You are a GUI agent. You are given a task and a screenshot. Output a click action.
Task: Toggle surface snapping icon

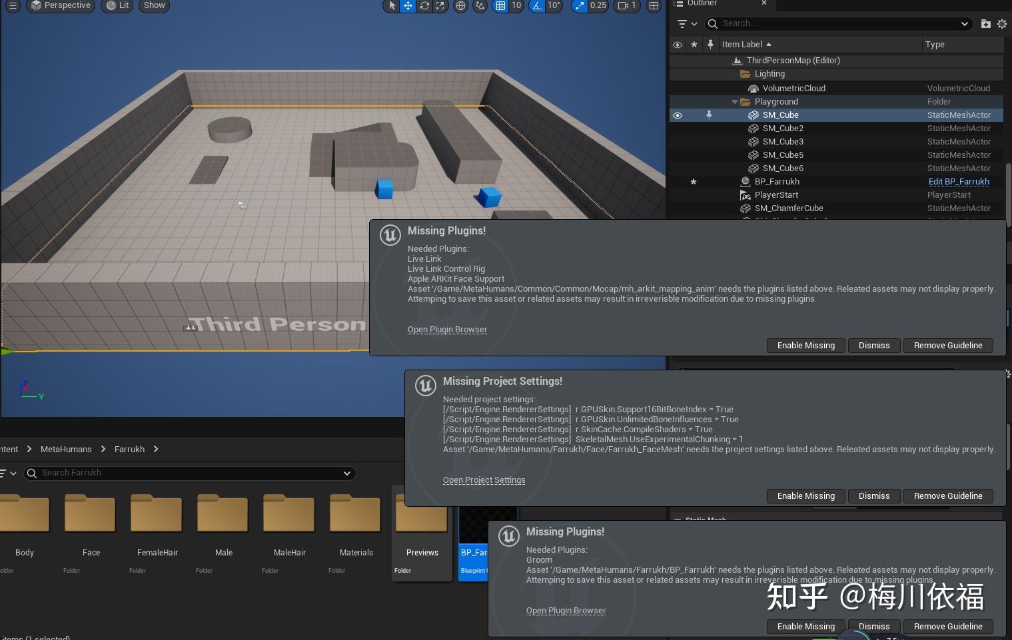click(x=480, y=5)
